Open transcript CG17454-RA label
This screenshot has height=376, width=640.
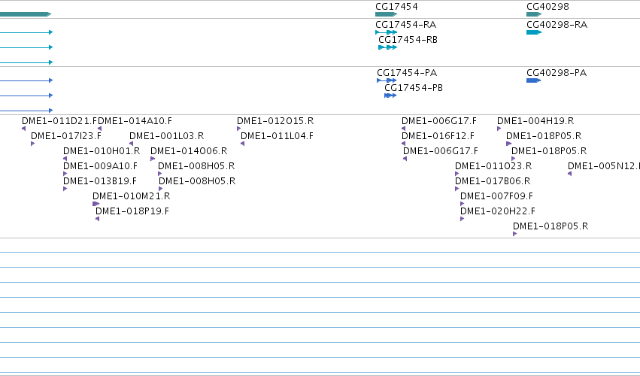coord(405,25)
